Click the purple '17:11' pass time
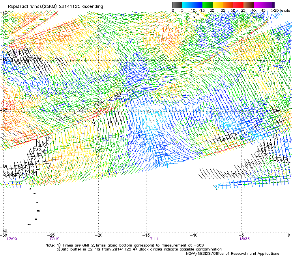 point(153,239)
